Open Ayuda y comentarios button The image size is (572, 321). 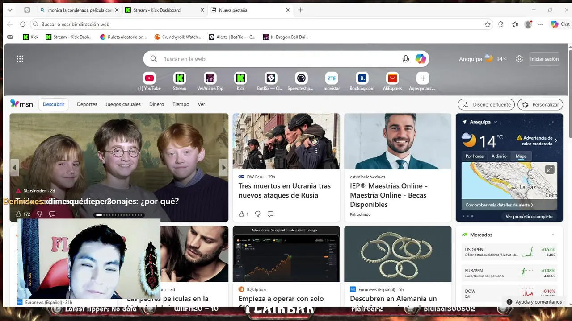pos(534,302)
